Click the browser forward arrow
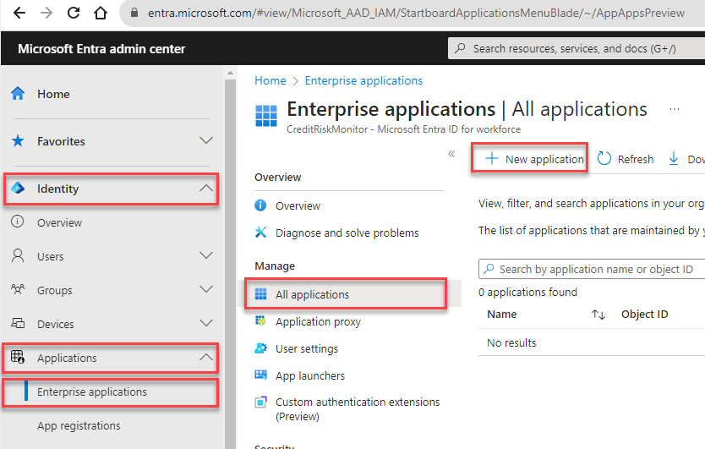 46,13
